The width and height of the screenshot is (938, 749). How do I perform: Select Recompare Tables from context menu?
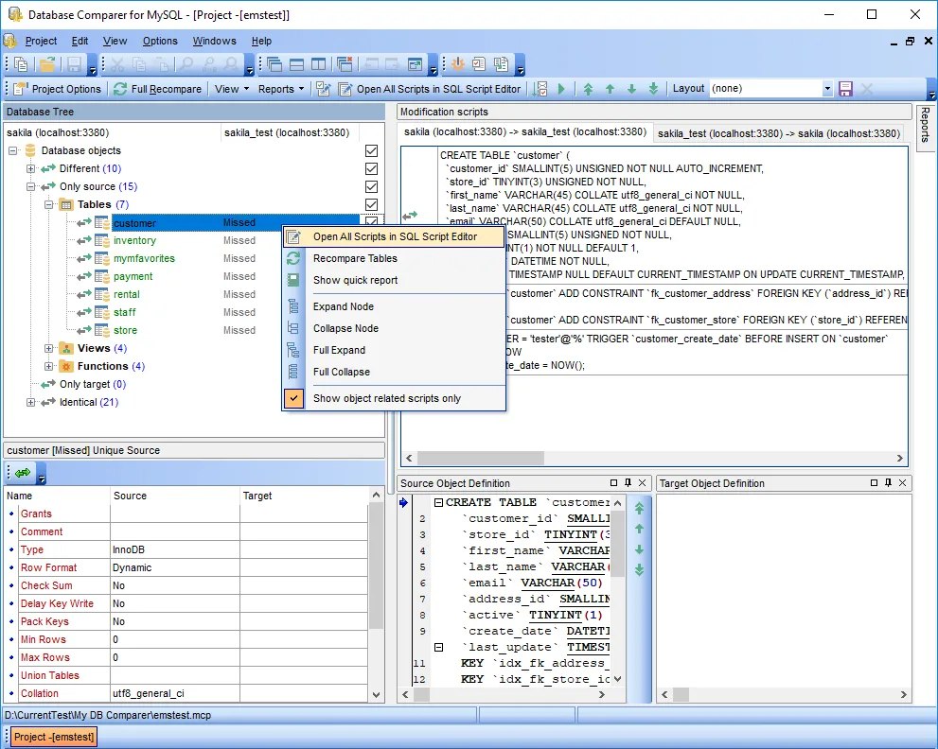355,258
